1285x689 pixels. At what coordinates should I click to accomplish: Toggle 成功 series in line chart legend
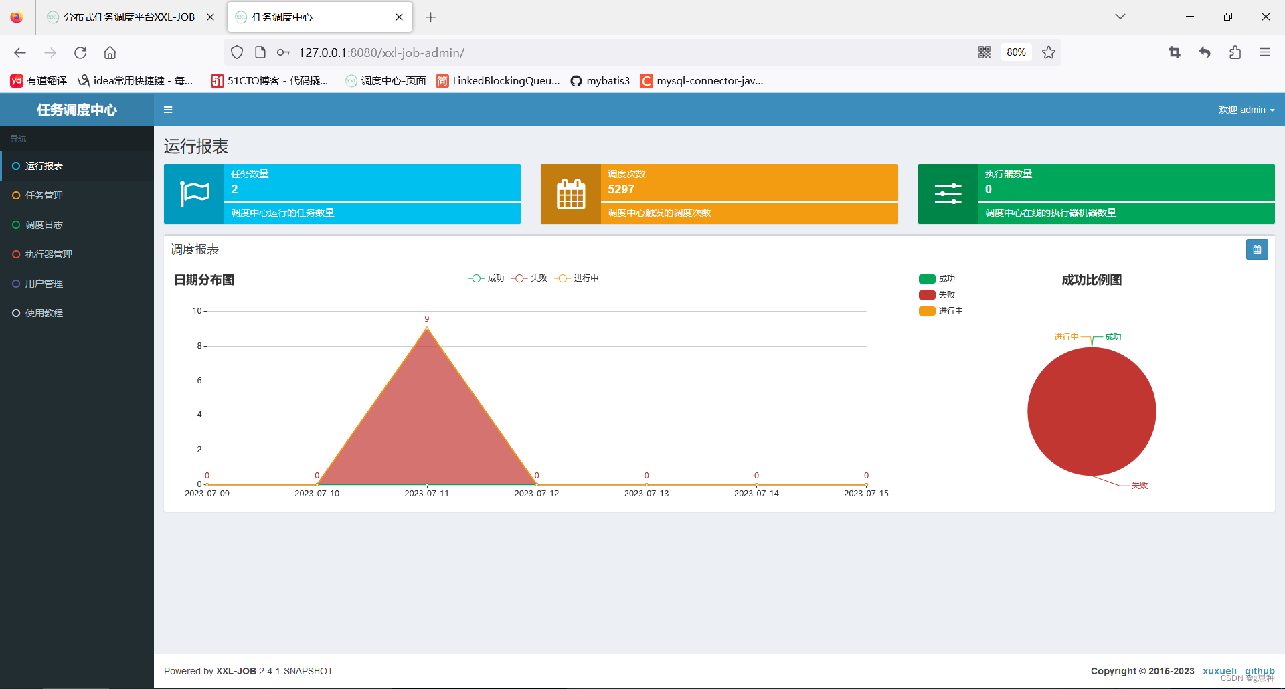pyautogui.click(x=486, y=278)
